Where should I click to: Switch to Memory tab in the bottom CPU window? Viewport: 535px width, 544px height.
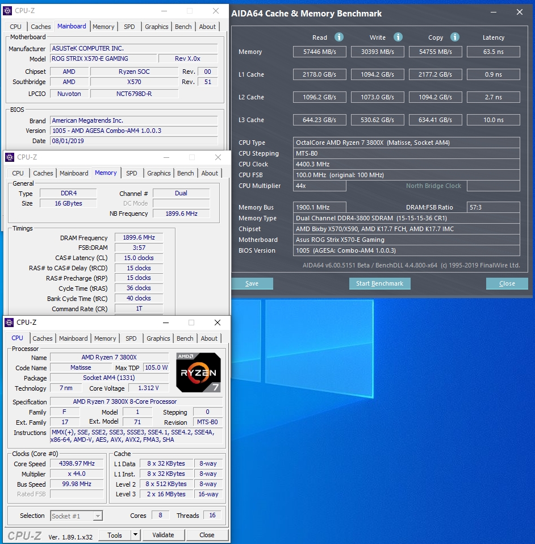click(x=105, y=338)
